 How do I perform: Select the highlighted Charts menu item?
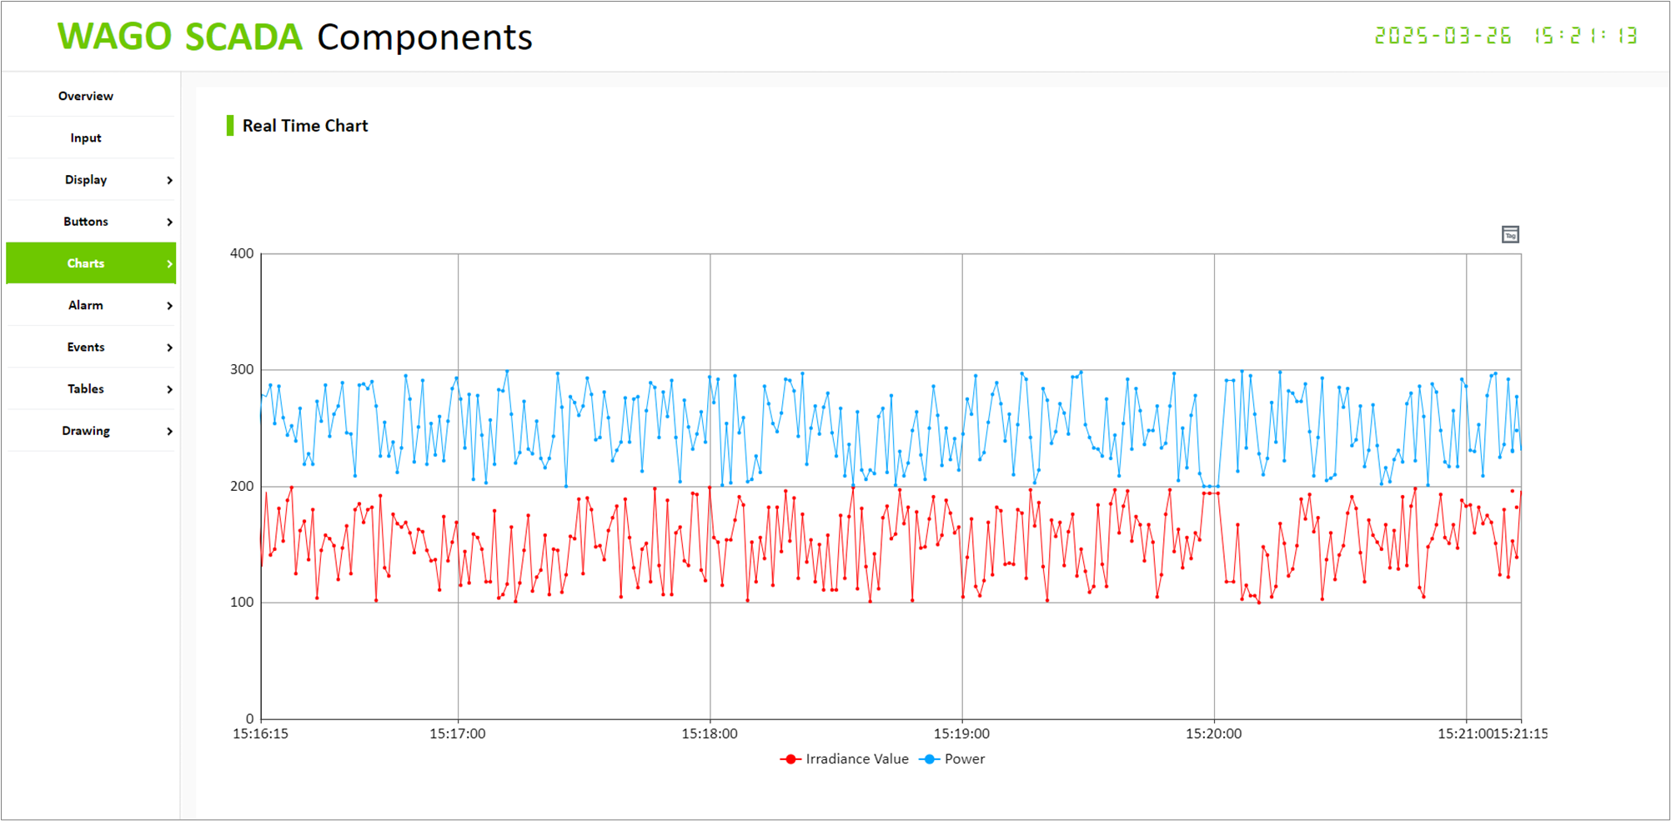coord(86,263)
